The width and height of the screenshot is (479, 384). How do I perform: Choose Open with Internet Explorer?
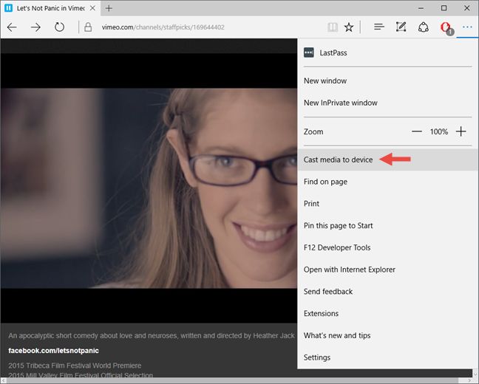[387, 270]
